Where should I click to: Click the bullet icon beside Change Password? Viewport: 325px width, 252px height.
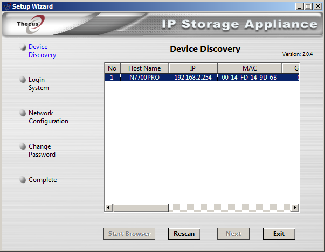click(23, 146)
